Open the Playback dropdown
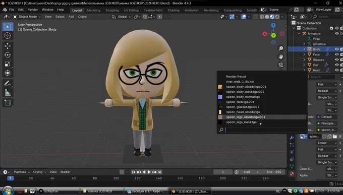This screenshot has width=343, height=195. click(x=21, y=172)
